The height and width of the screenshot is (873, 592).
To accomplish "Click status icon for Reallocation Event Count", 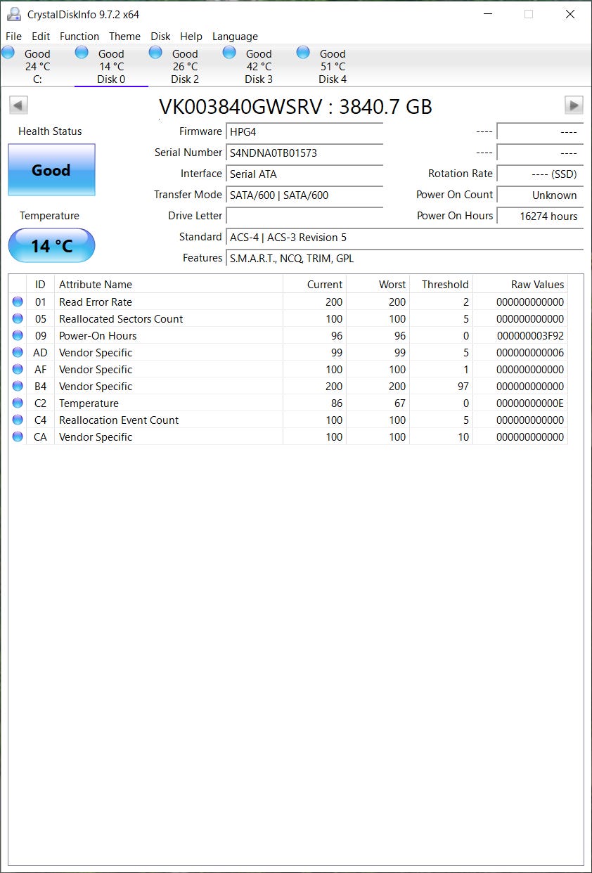I will click(x=18, y=420).
